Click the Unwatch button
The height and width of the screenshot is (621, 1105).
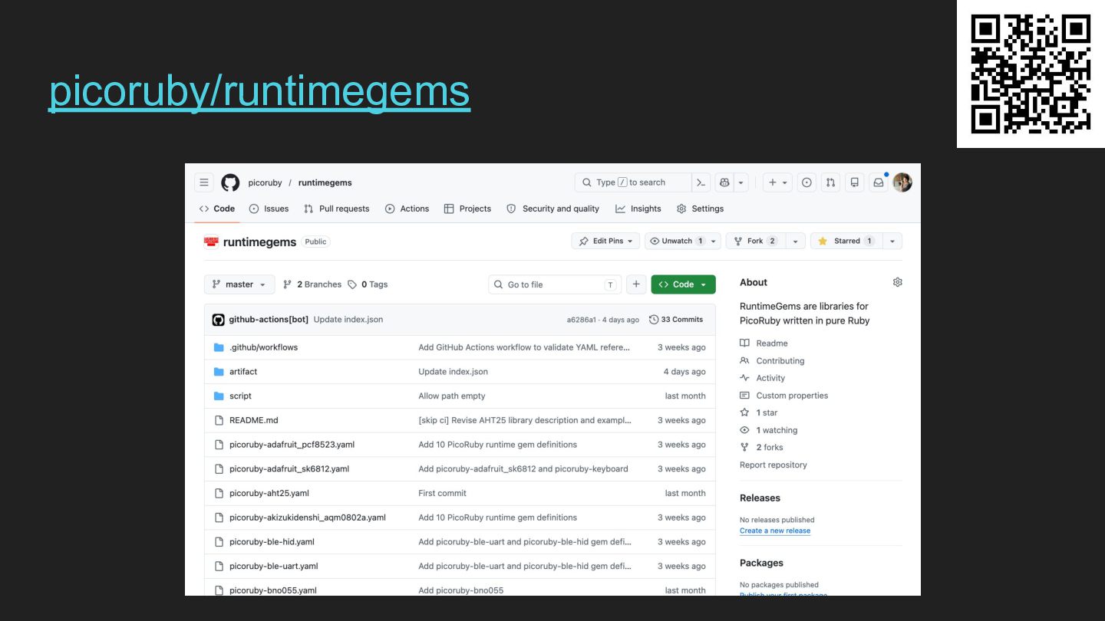(x=676, y=241)
